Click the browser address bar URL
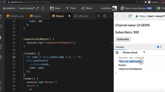The width and height of the screenshot is (165, 92). (x=30, y=2)
